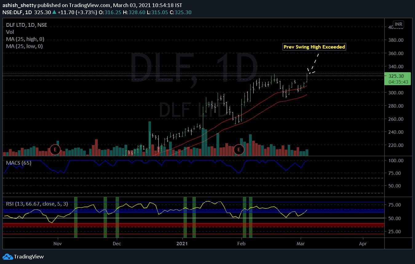Select the 'MA (25, low, 0)' indicator legend

25,46
